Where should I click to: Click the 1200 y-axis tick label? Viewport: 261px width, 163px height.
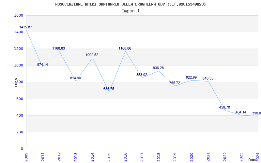(19, 49)
